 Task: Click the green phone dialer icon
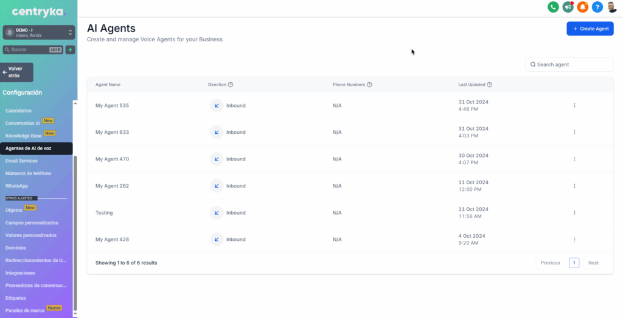pyautogui.click(x=553, y=7)
